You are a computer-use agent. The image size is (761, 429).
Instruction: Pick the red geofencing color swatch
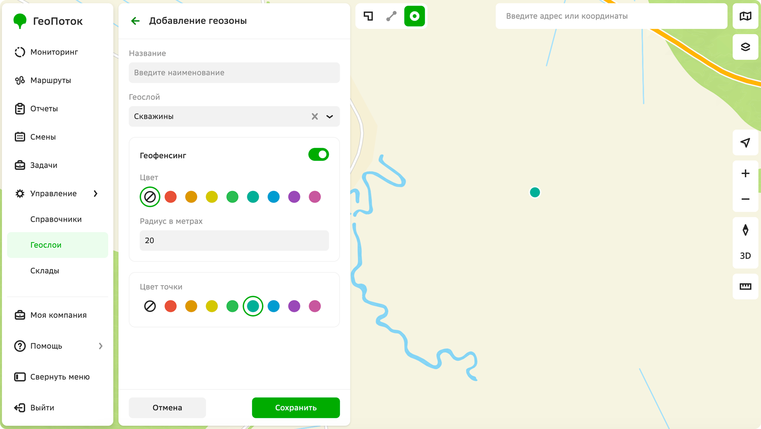[171, 197]
